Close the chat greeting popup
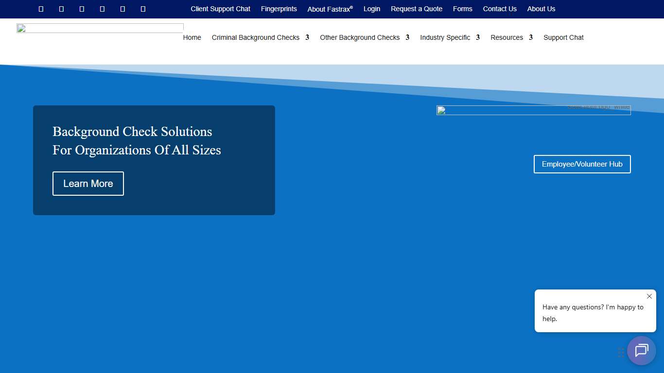 click(649, 296)
